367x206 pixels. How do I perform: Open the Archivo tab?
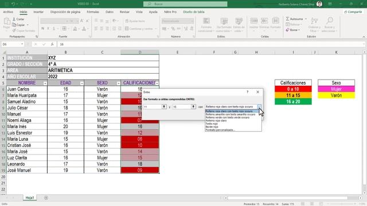coord(8,12)
